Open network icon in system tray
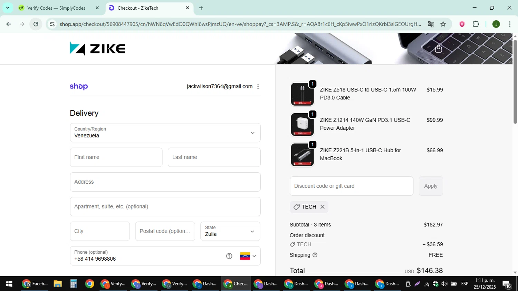Image resolution: width=518 pixels, height=291 pixels. (x=427, y=284)
